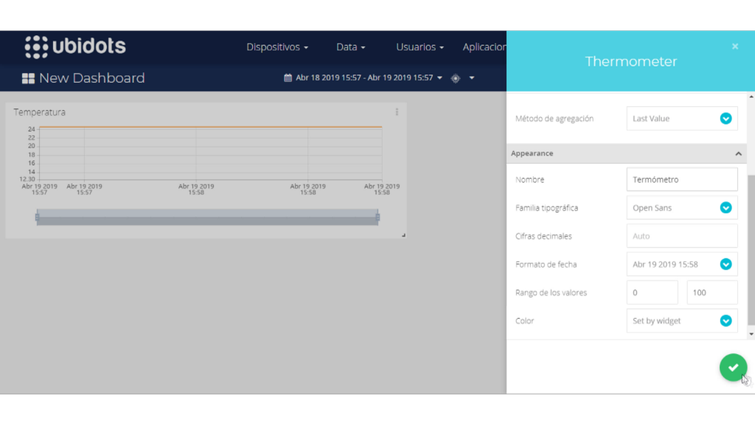755x425 pixels.
Task: Click the Cifras decimales field
Action: coord(681,236)
